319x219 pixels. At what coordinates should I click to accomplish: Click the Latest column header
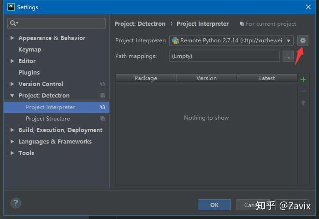(x=267, y=78)
